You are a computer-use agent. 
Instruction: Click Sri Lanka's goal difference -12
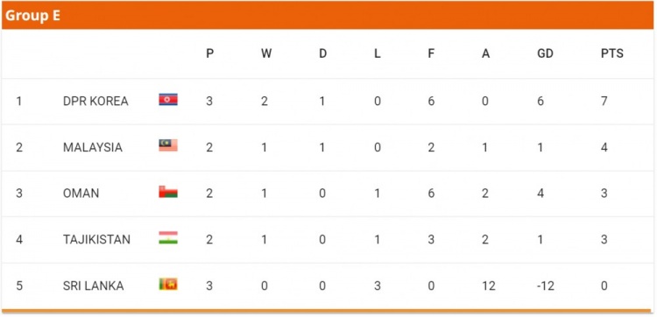546,286
